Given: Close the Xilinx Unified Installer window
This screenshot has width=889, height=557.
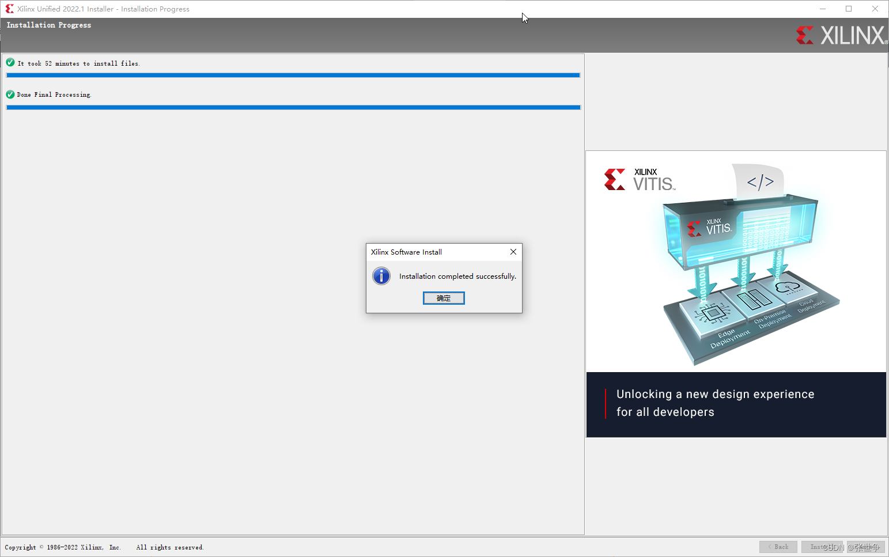Looking at the screenshot, I should point(875,9).
